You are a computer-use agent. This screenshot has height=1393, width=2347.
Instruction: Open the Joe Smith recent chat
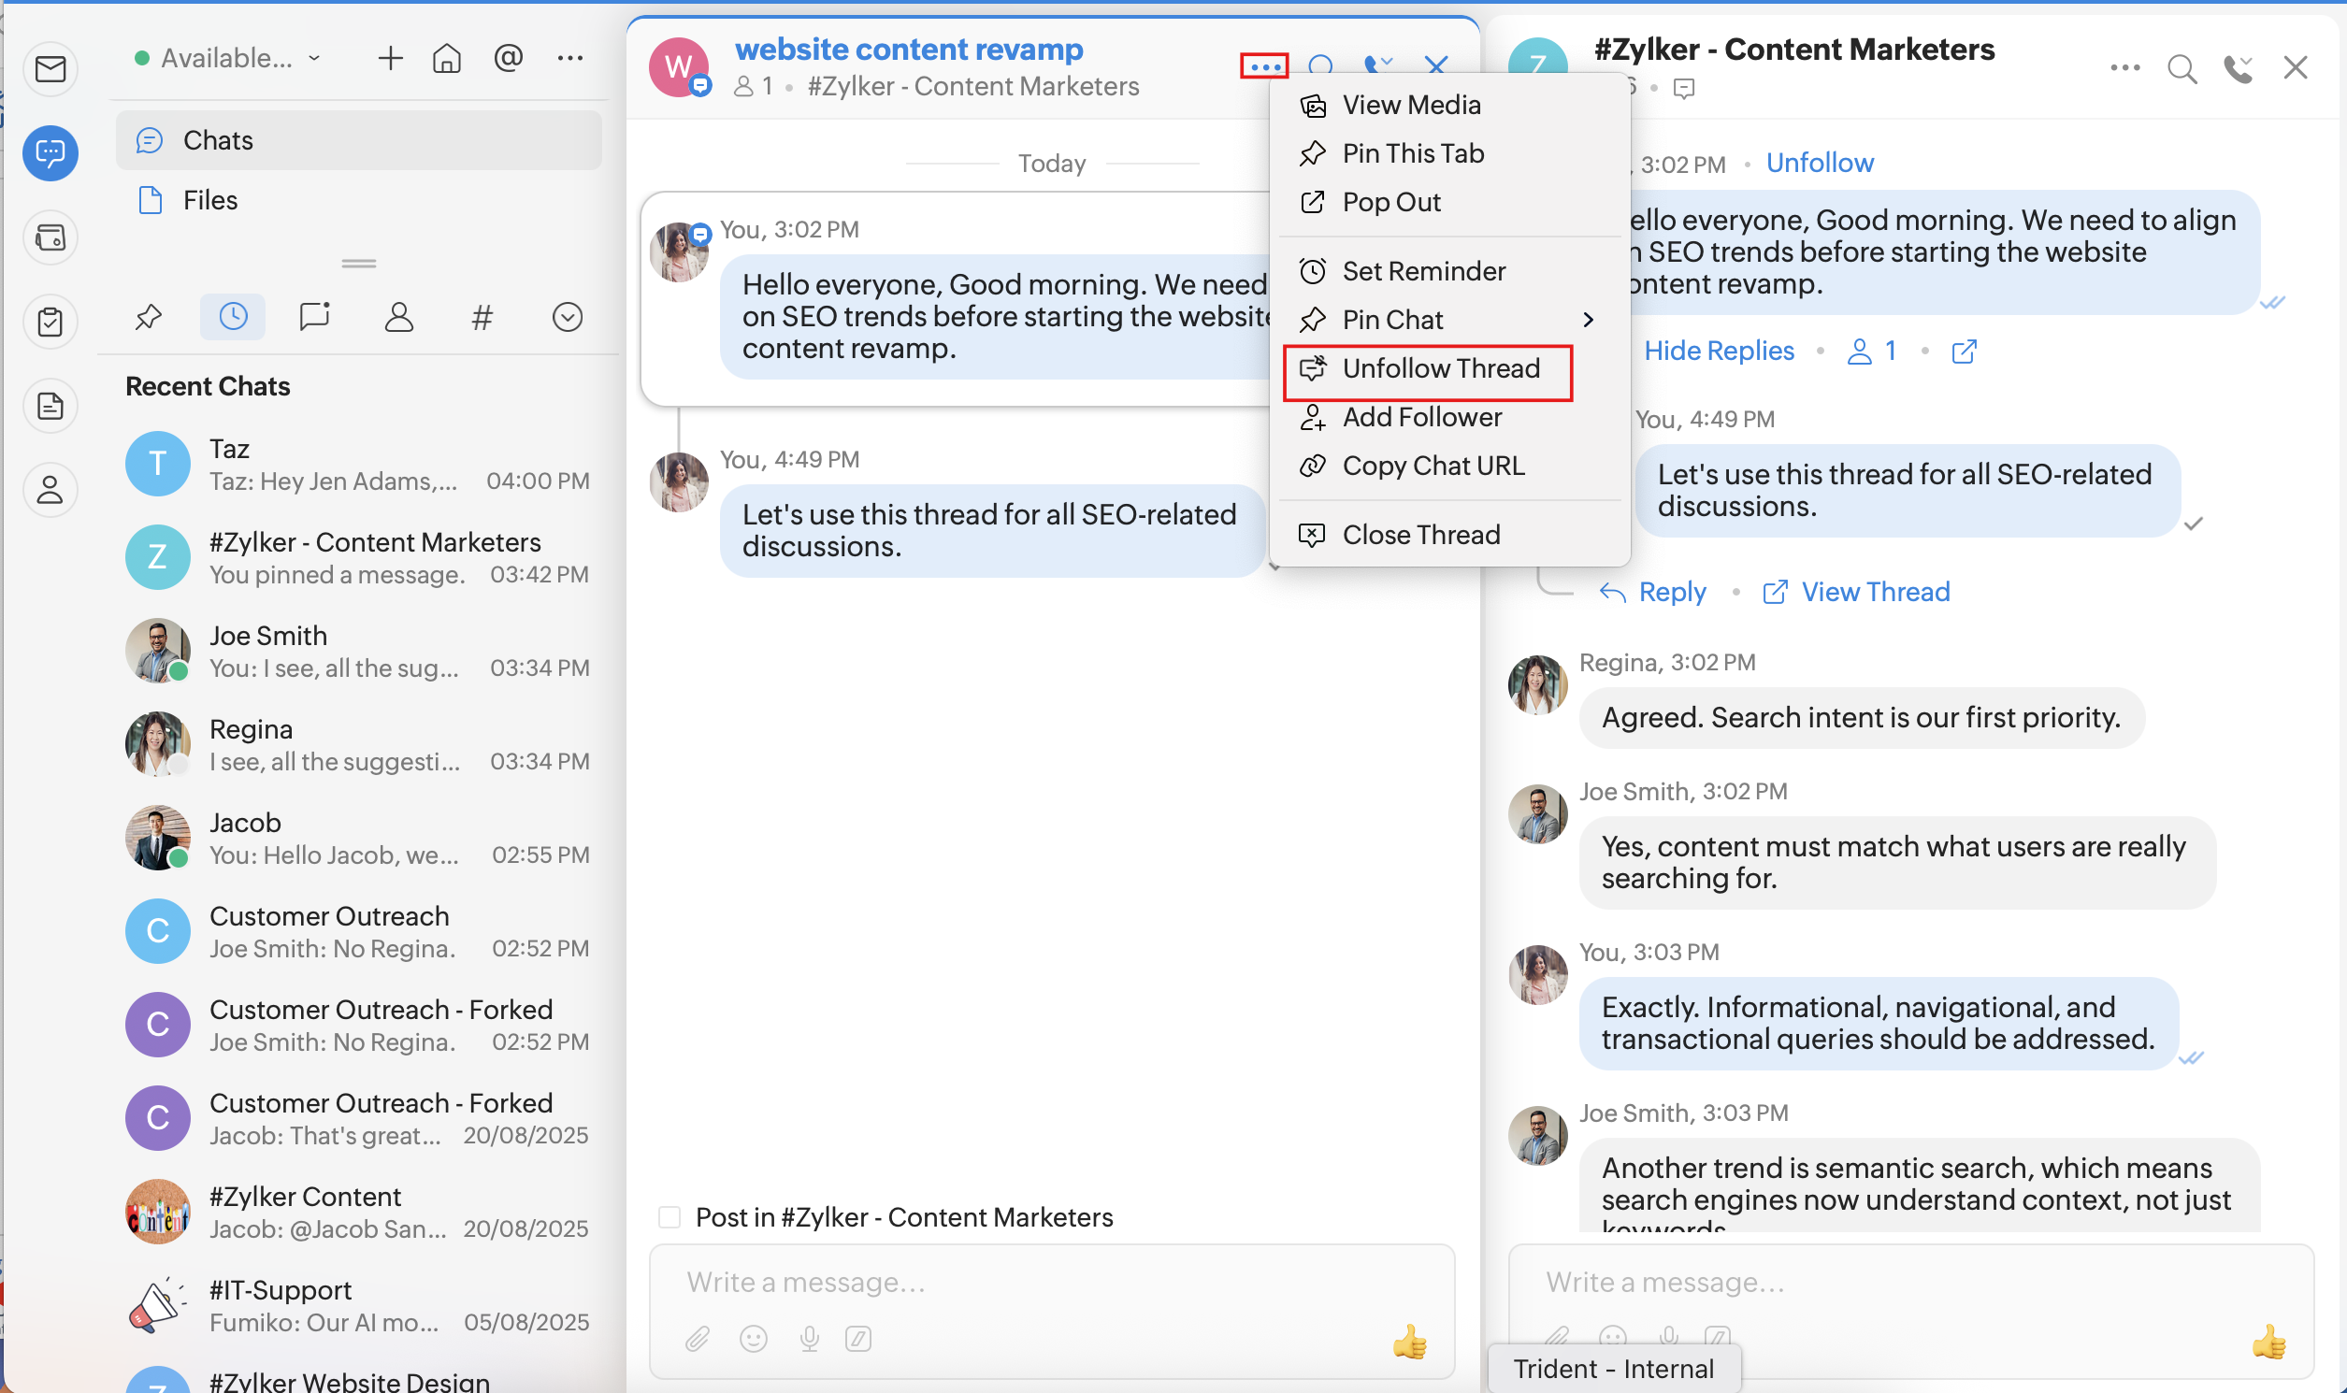pyautogui.click(x=358, y=652)
